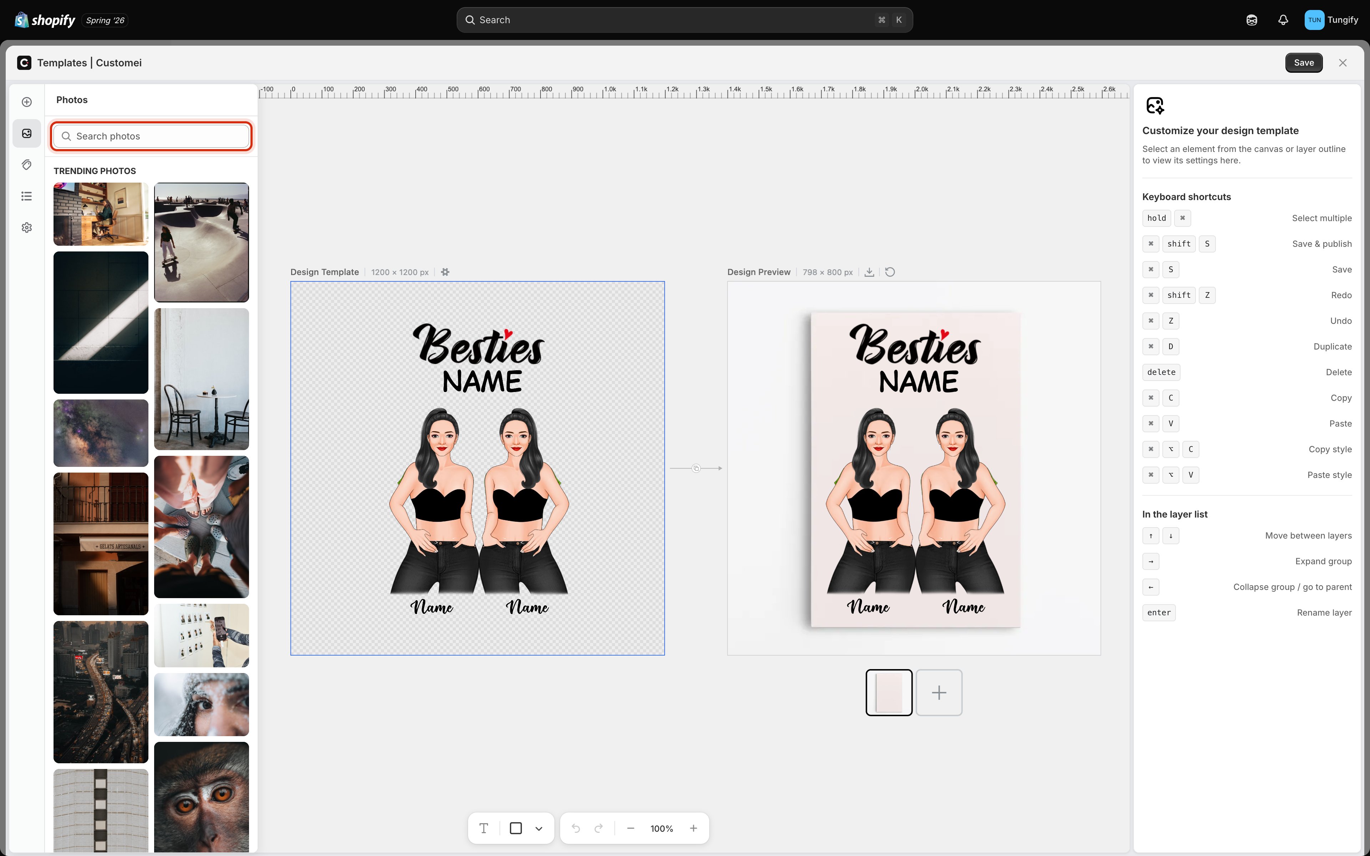Pick the aerial city highway photo

coord(101,692)
